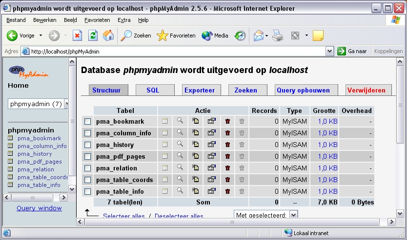The width and height of the screenshot is (407, 240).
Task: Click the Home link in sidebar
Action: [x=18, y=86]
